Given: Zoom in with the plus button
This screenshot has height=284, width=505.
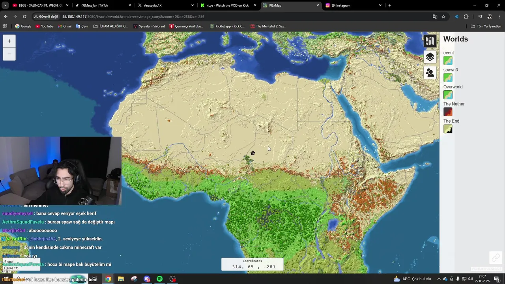Looking at the screenshot, I should click(x=9, y=41).
